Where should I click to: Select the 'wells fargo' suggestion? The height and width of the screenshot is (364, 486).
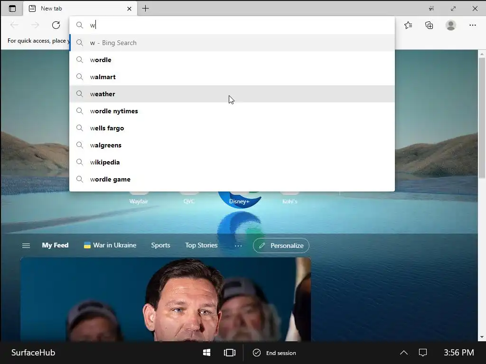click(x=232, y=128)
